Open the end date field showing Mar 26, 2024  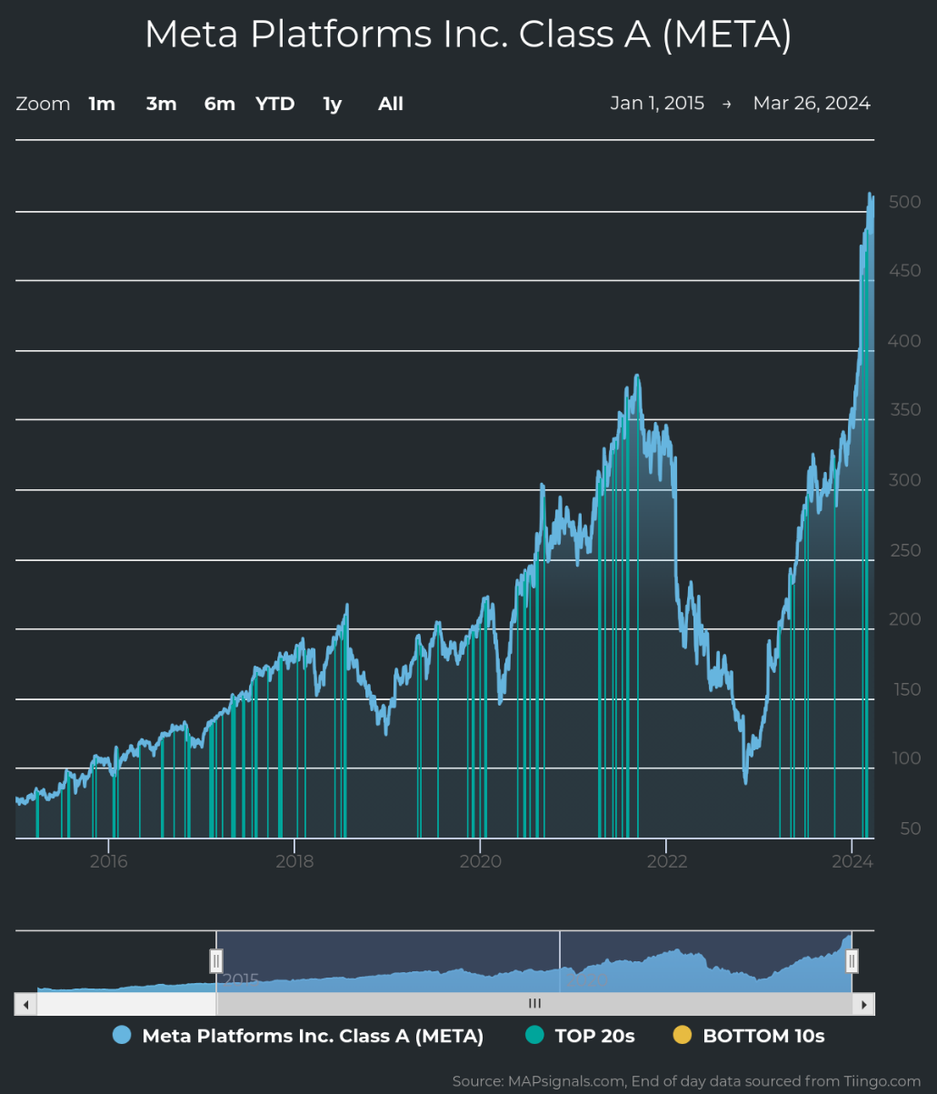811,104
